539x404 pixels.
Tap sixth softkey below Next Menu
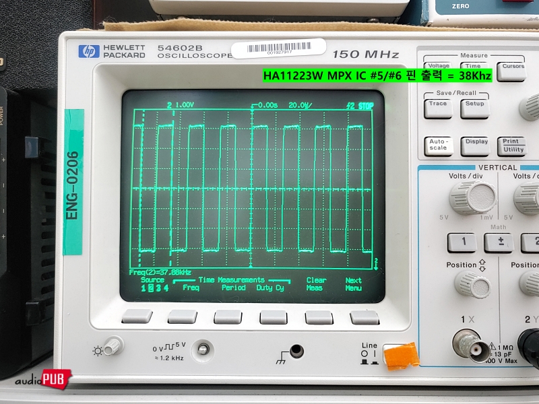pyautogui.click(x=364, y=317)
